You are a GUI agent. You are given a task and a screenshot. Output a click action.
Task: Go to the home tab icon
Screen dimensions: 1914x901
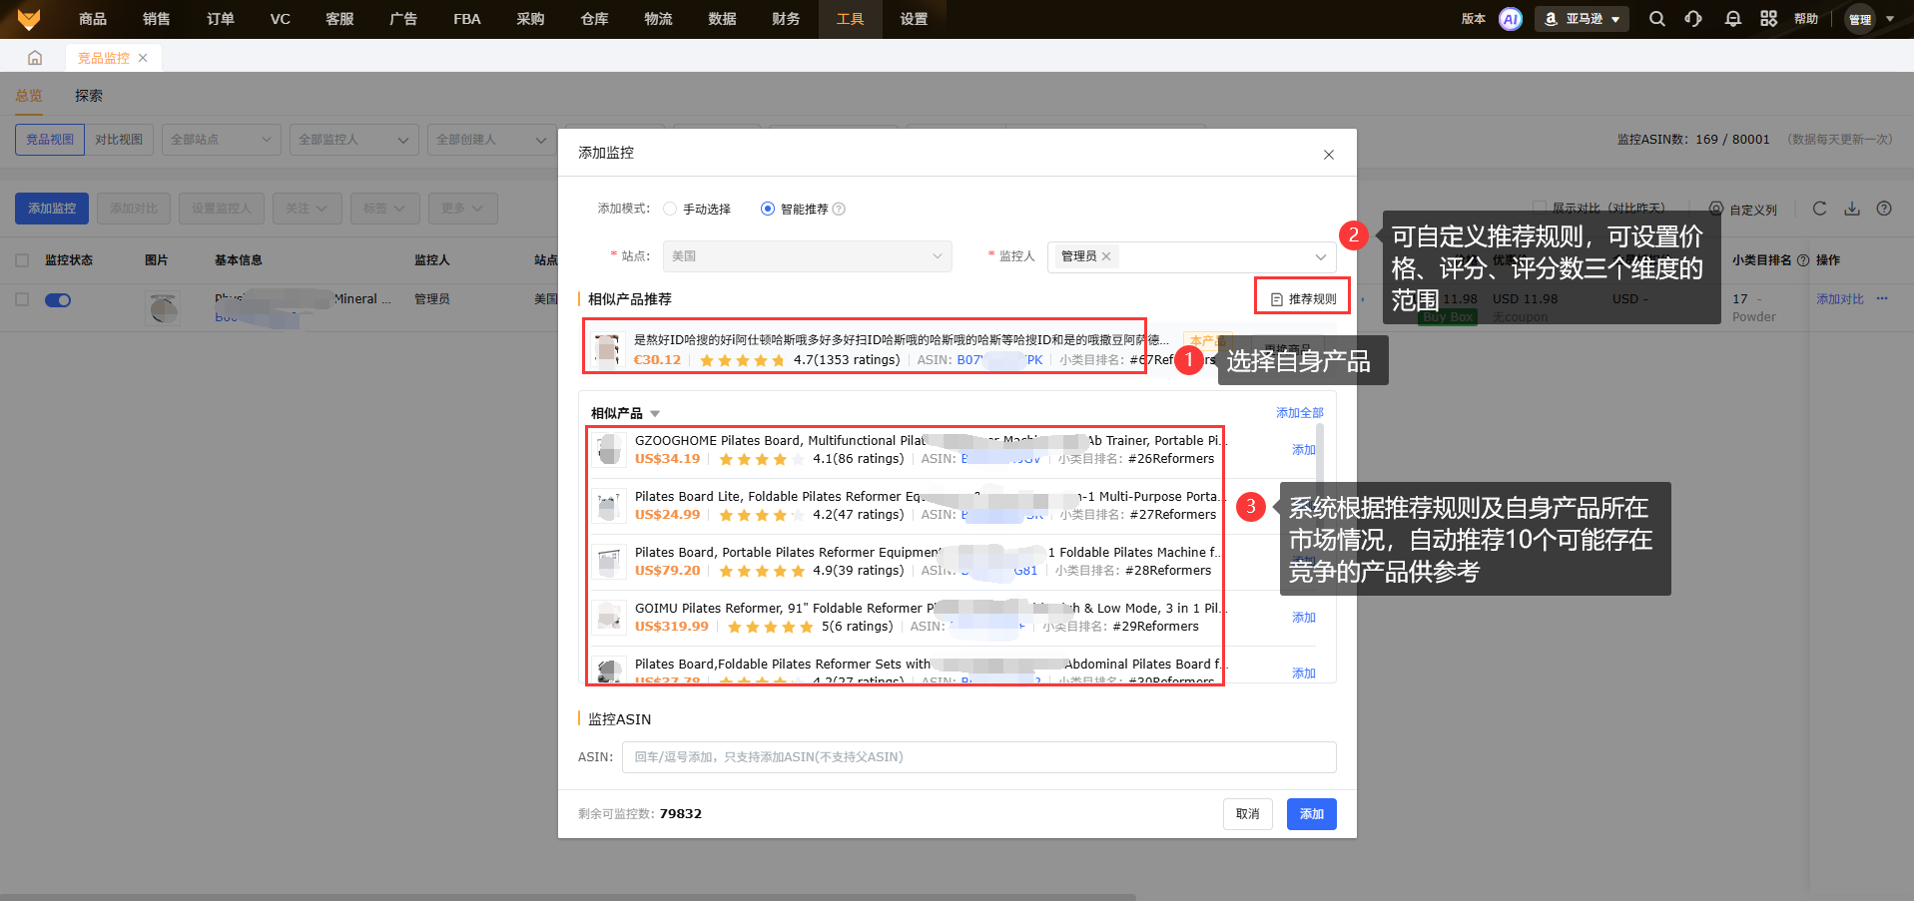tap(35, 58)
